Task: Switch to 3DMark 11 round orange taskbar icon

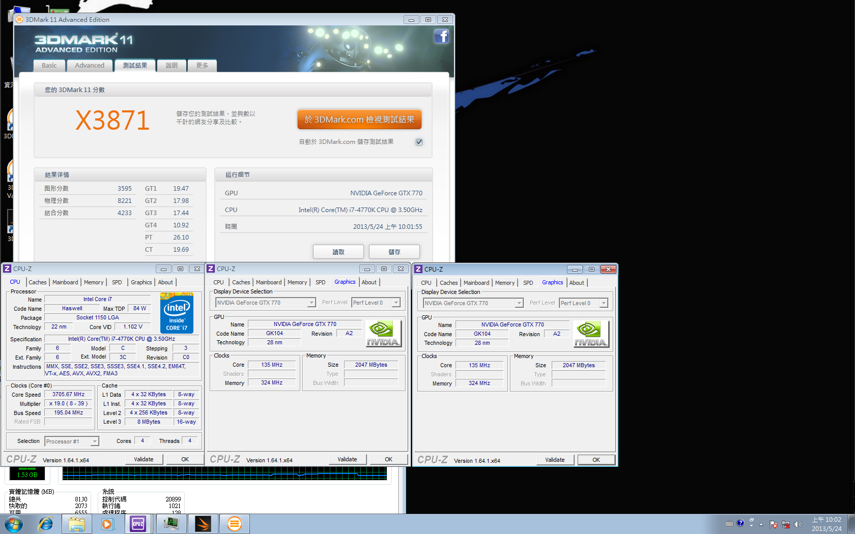Action: [x=234, y=524]
